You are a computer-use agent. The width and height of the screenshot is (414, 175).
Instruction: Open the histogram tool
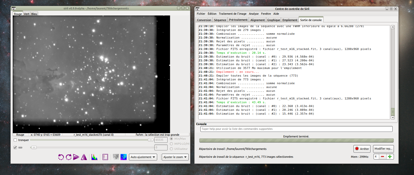(95, 157)
